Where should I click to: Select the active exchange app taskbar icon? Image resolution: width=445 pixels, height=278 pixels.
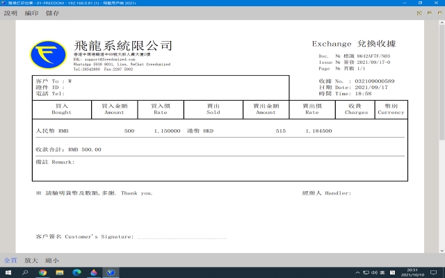point(110,272)
